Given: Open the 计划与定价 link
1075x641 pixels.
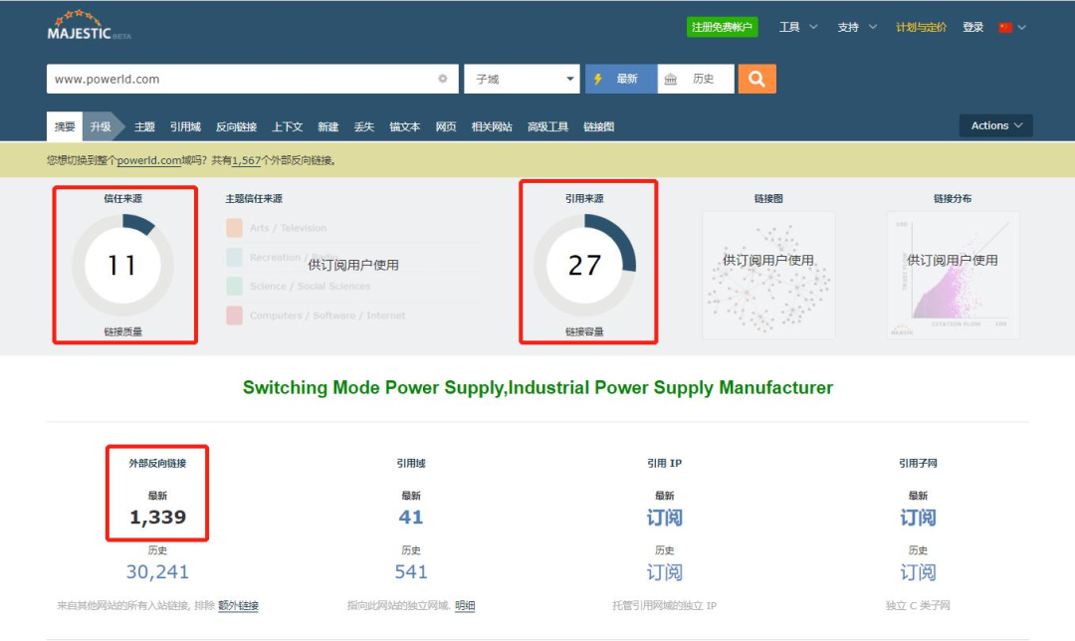Looking at the screenshot, I should tap(921, 28).
